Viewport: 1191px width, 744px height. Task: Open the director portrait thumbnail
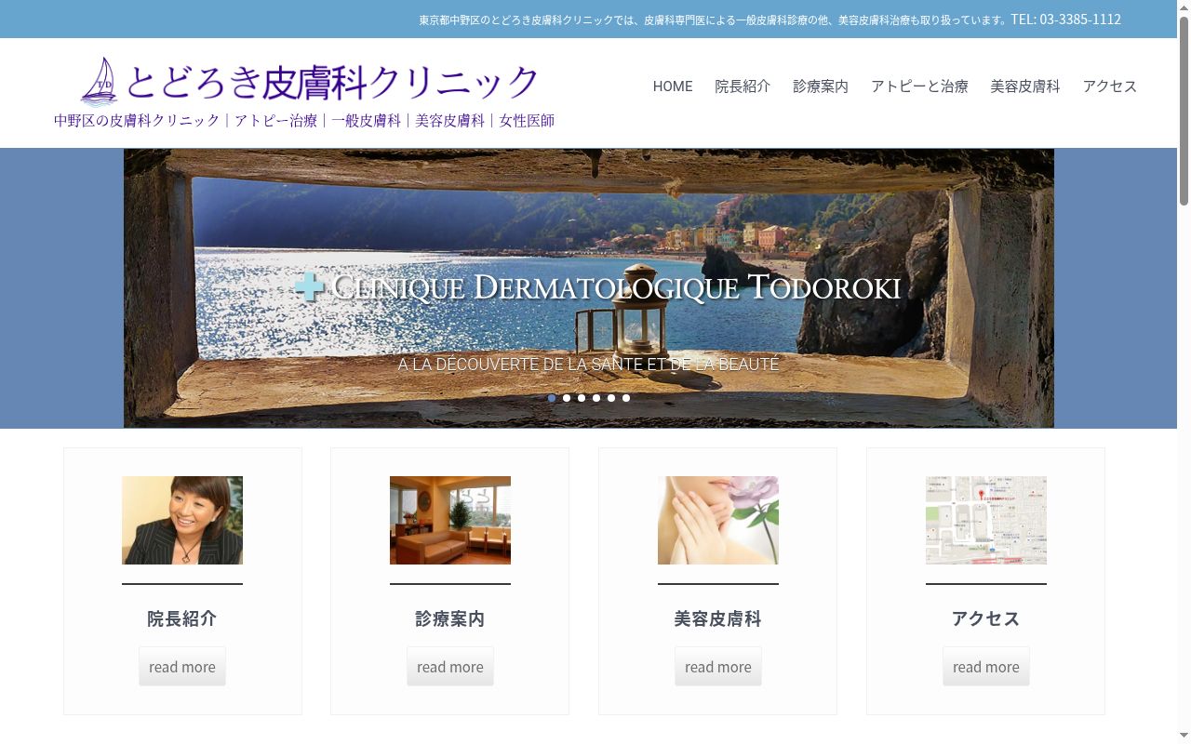click(x=182, y=521)
